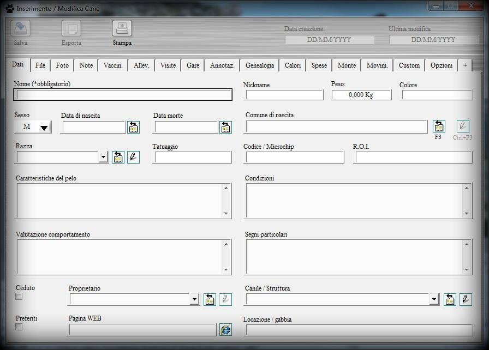Click the Condizioni text area
The width and height of the screenshot is (489, 350).
[x=359, y=201]
